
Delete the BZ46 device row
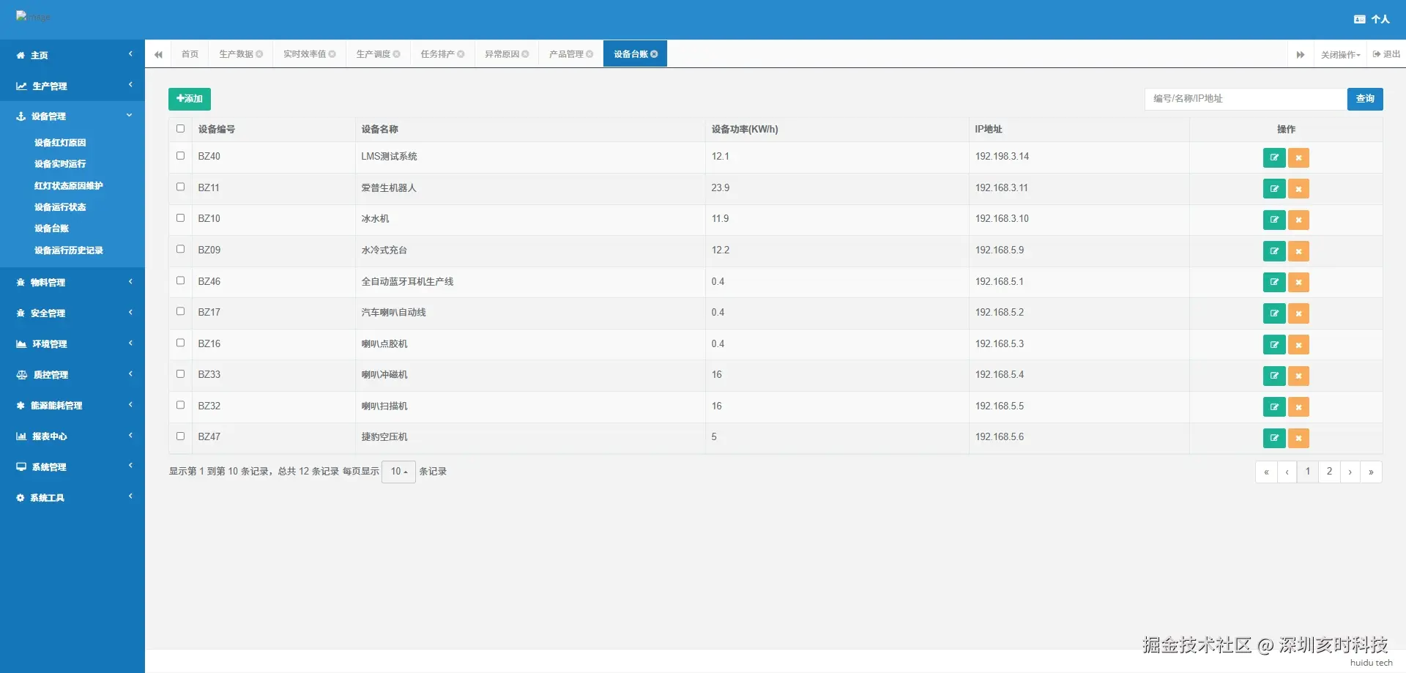pyautogui.click(x=1298, y=282)
